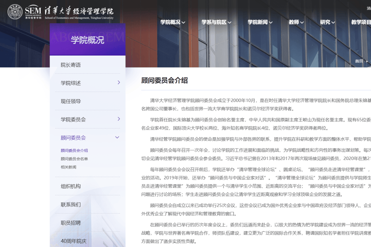
Task: Open the 教学项目 navigation menu
Action: point(361,22)
